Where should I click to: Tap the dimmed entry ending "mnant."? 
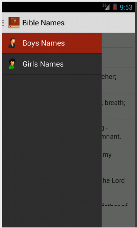coord(118,132)
